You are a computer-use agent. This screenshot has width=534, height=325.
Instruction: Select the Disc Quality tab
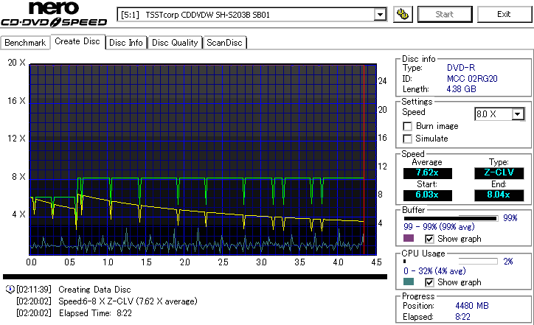point(175,43)
